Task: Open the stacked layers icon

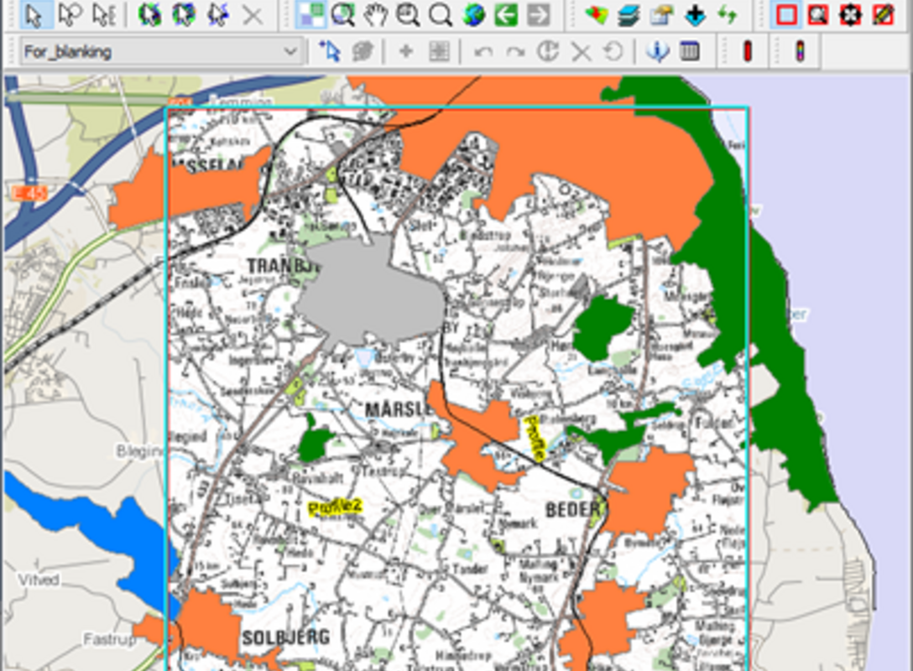Action: pos(629,14)
